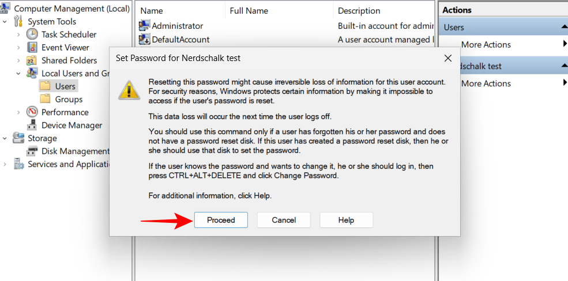Click the Performance monitor icon
568x281 pixels.
pyautogui.click(x=32, y=112)
